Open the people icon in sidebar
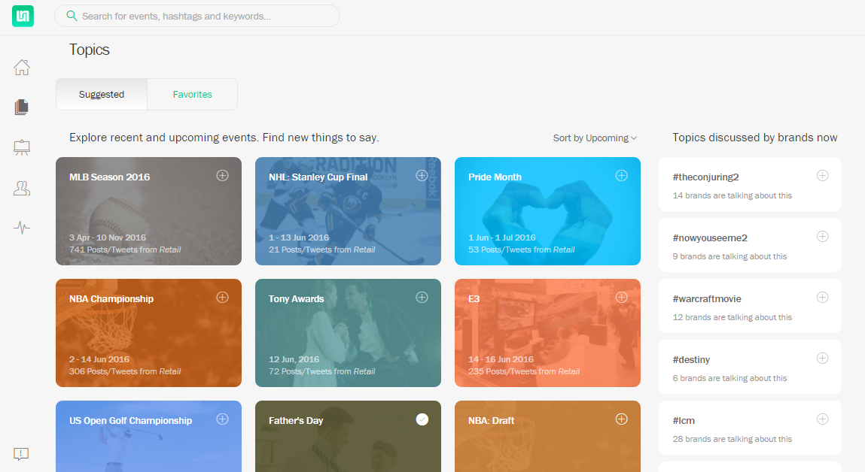The height and width of the screenshot is (472, 865). click(x=22, y=189)
